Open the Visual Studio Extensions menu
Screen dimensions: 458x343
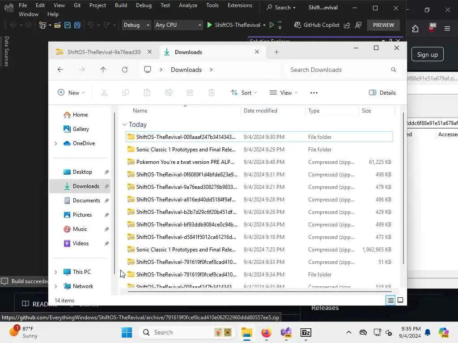click(x=240, y=5)
